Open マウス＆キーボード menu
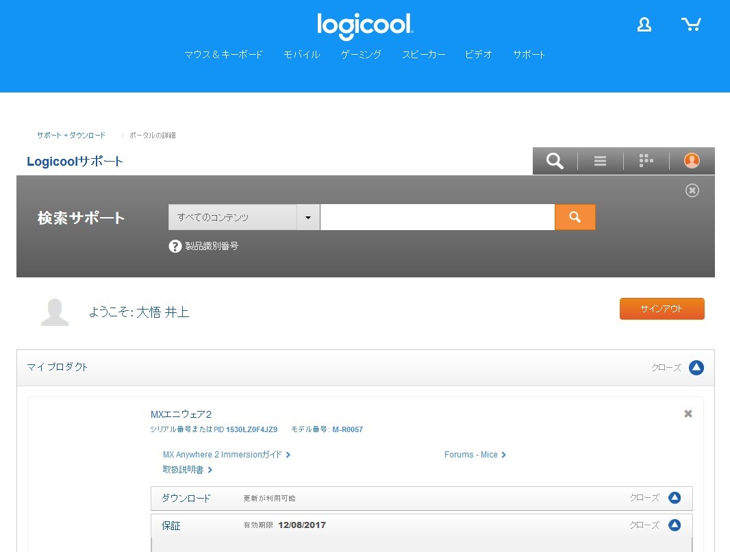Image resolution: width=730 pixels, height=552 pixels. (223, 55)
